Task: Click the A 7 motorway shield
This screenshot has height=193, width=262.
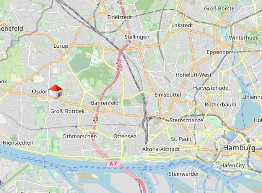Action: pos(113,164)
